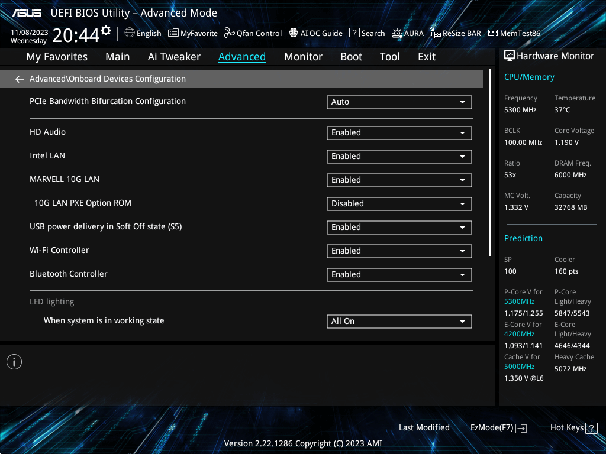Click Hot Keys text button
The height and width of the screenshot is (454, 606).
pyautogui.click(x=566, y=428)
